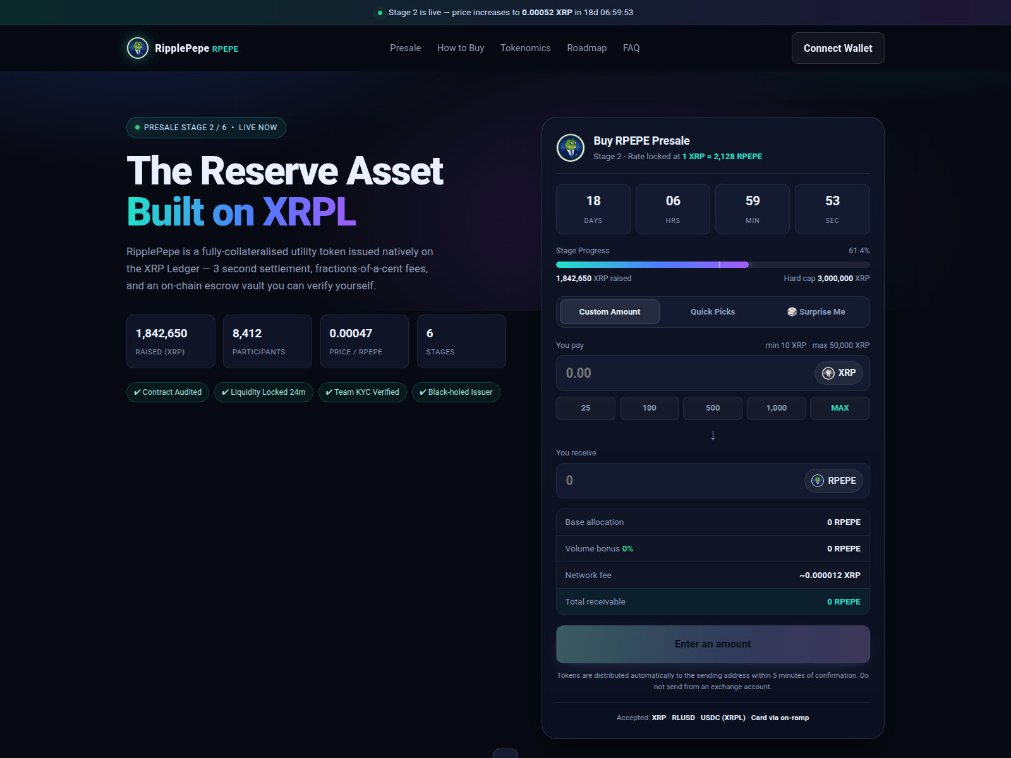Click the XRP currency icon chip
The image size is (1011, 758).
pos(838,373)
